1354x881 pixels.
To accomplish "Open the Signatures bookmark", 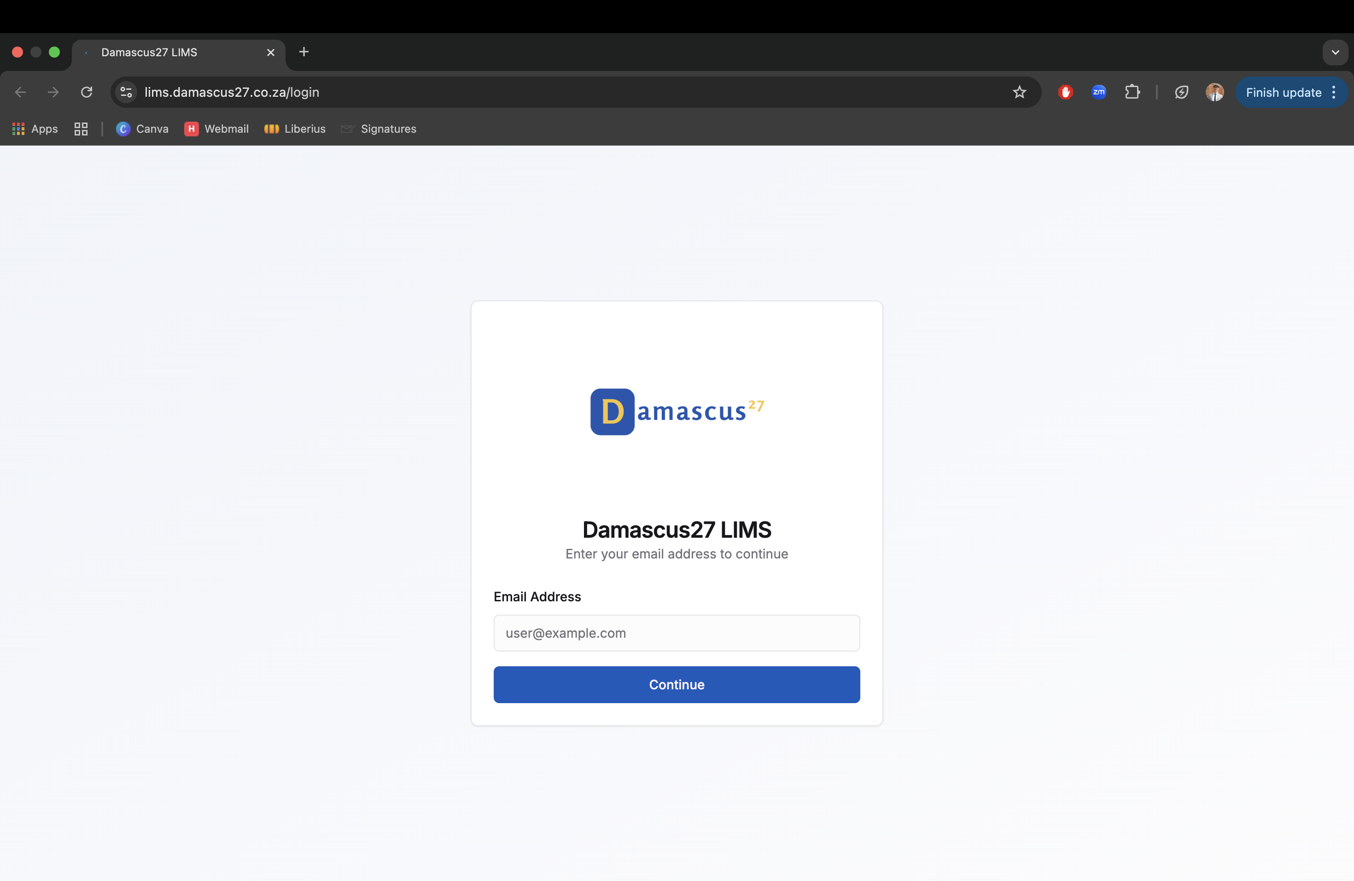I will point(378,129).
